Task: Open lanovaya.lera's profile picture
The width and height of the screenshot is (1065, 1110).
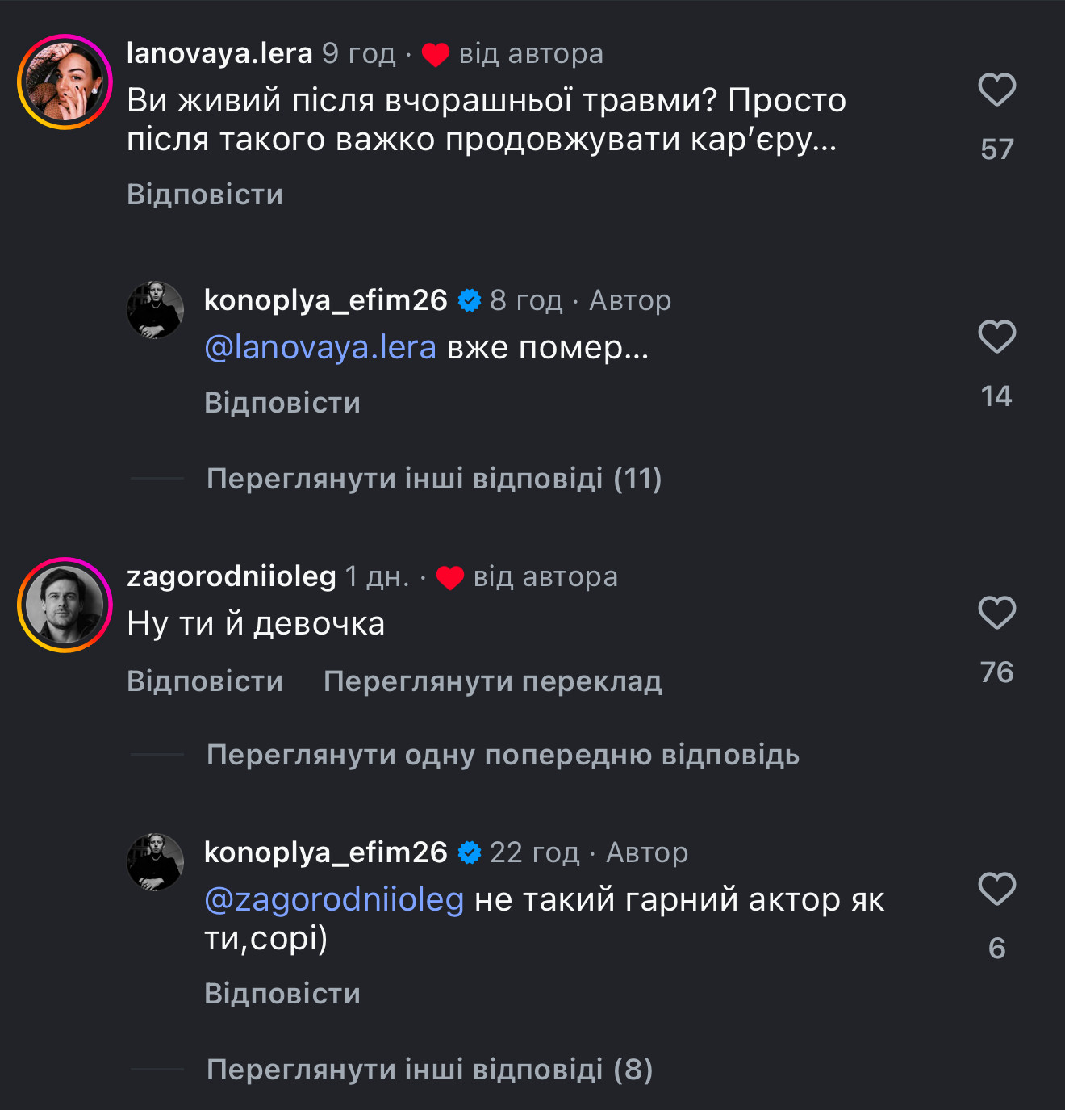Action: tap(65, 82)
